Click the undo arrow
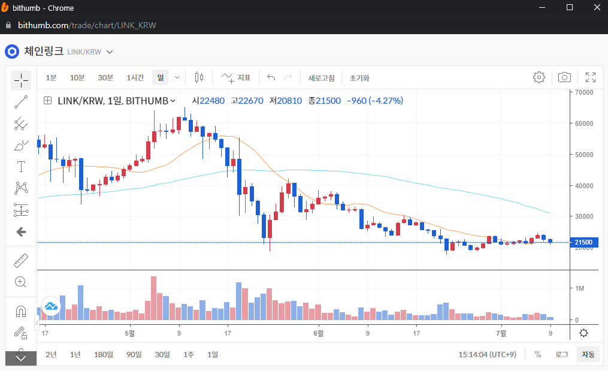Viewport: 608px width, 371px height. (x=271, y=77)
